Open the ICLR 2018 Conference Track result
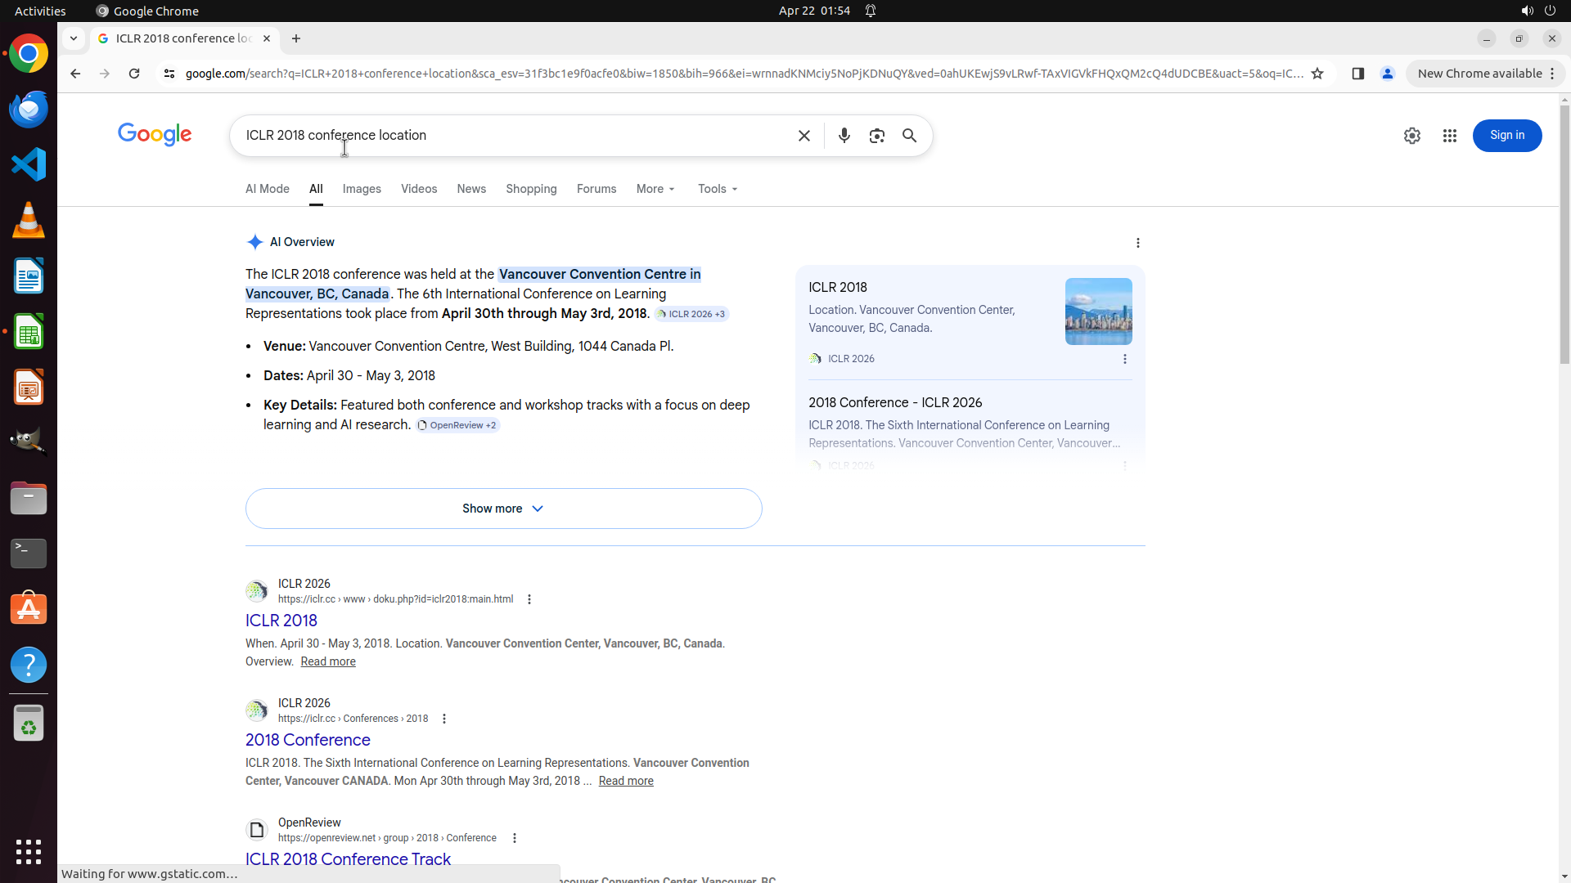 (348, 858)
